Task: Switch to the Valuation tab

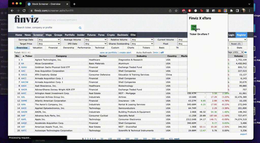Action: [x=38, y=48]
